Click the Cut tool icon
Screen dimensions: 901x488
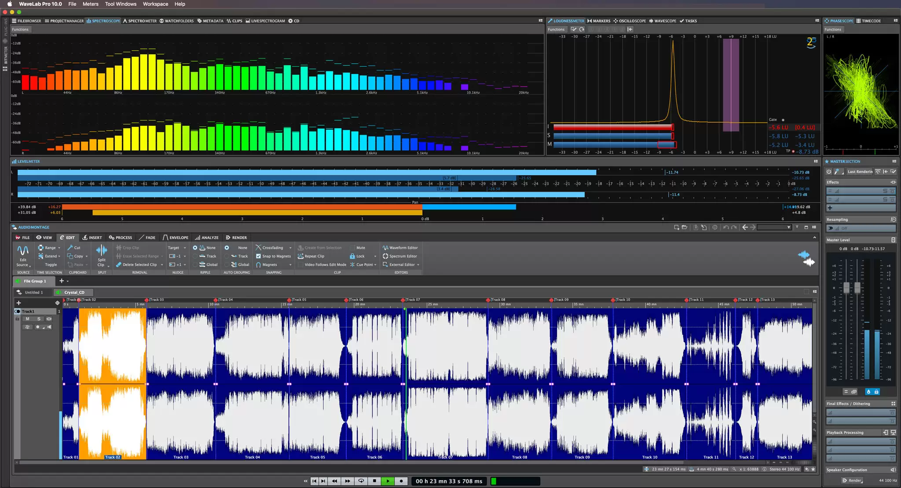70,248
